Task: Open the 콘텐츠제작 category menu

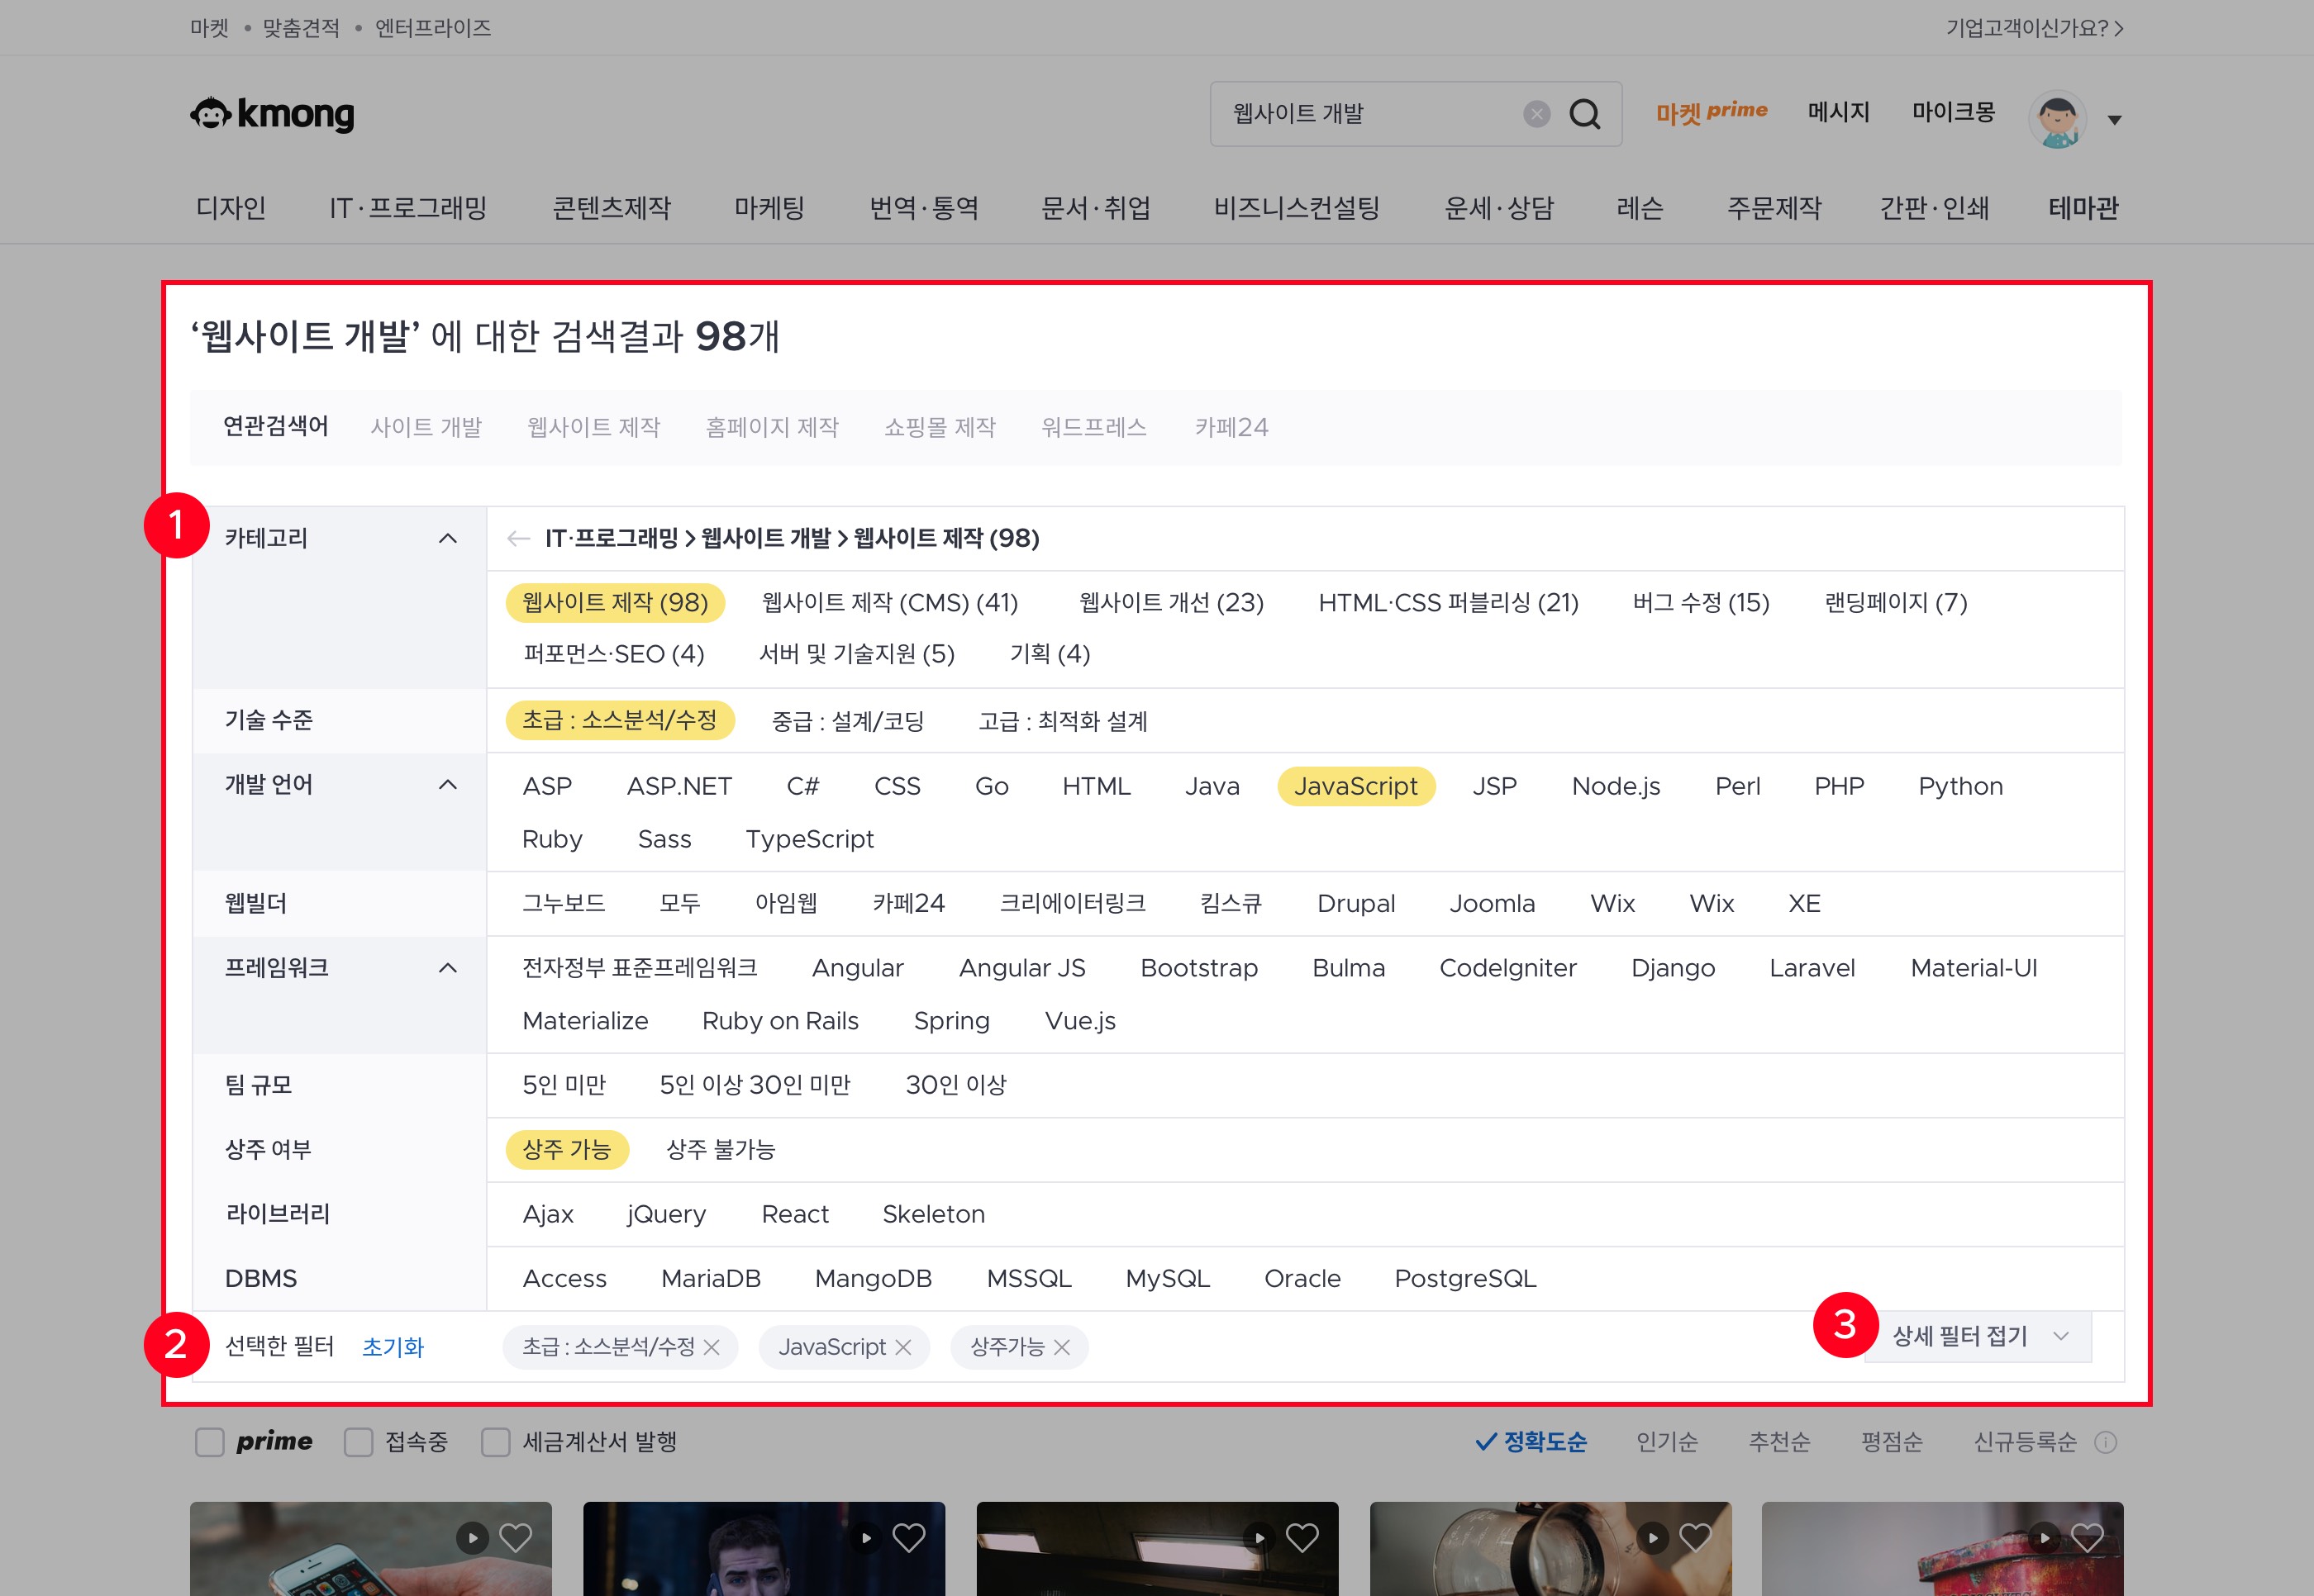Action: (x=612, y=208)
